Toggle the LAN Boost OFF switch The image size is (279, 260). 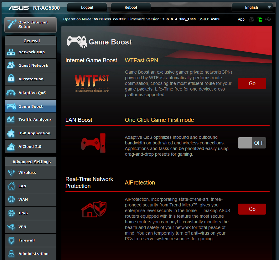coord(252,143)
